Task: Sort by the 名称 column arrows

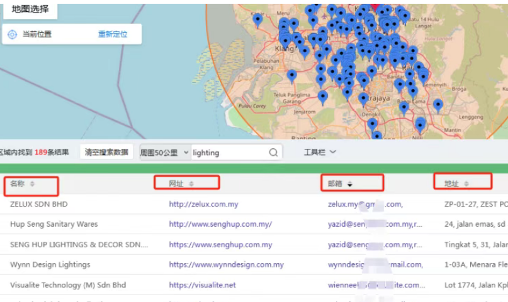Action: [x=32, y=184]
